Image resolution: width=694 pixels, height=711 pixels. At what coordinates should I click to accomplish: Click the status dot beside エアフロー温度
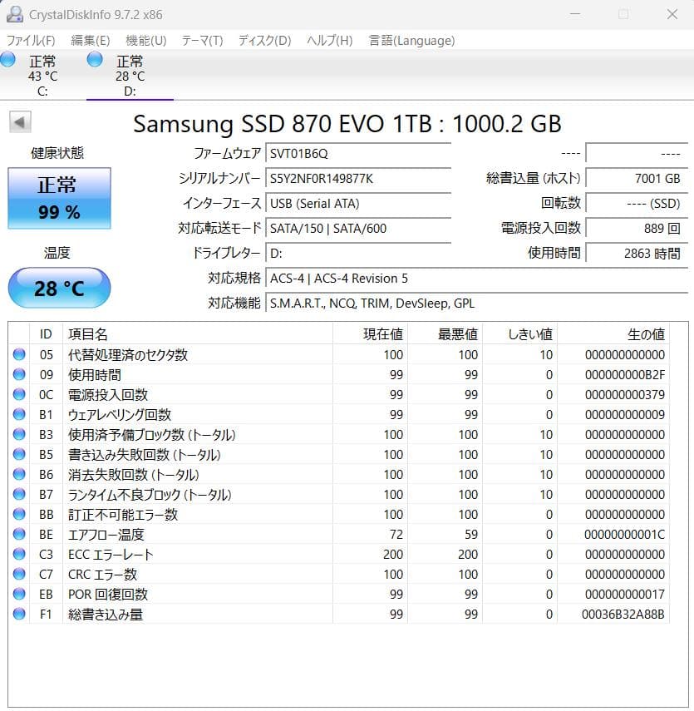[x=18, y=535]
